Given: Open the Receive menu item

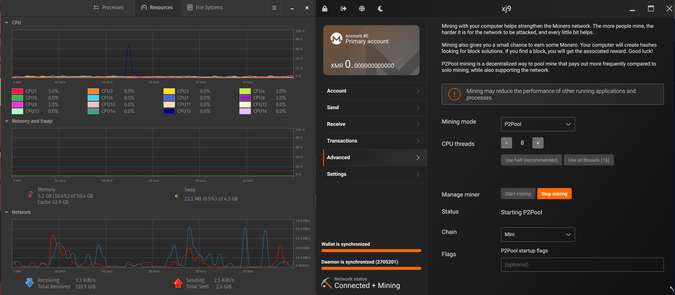Looking at the screenshot, I should [x=375, y=124].
